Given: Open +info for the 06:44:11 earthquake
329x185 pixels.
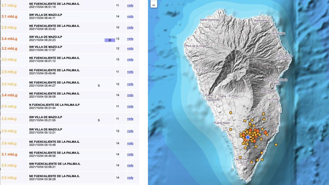Looking at the screenshot, I should point(130,16).
